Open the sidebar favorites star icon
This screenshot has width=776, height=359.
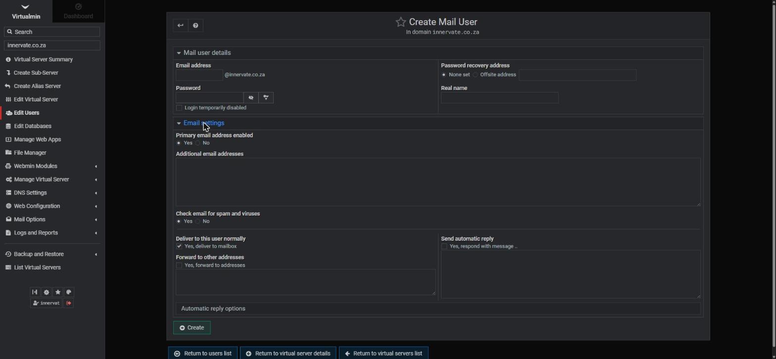coord(58,292)
